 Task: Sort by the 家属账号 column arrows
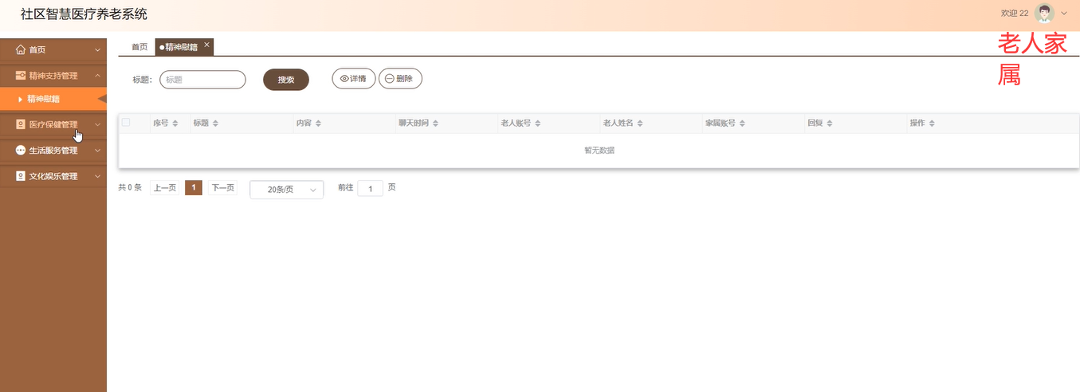(x=743, y=123)
